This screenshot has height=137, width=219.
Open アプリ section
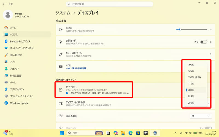pos(27,62)
